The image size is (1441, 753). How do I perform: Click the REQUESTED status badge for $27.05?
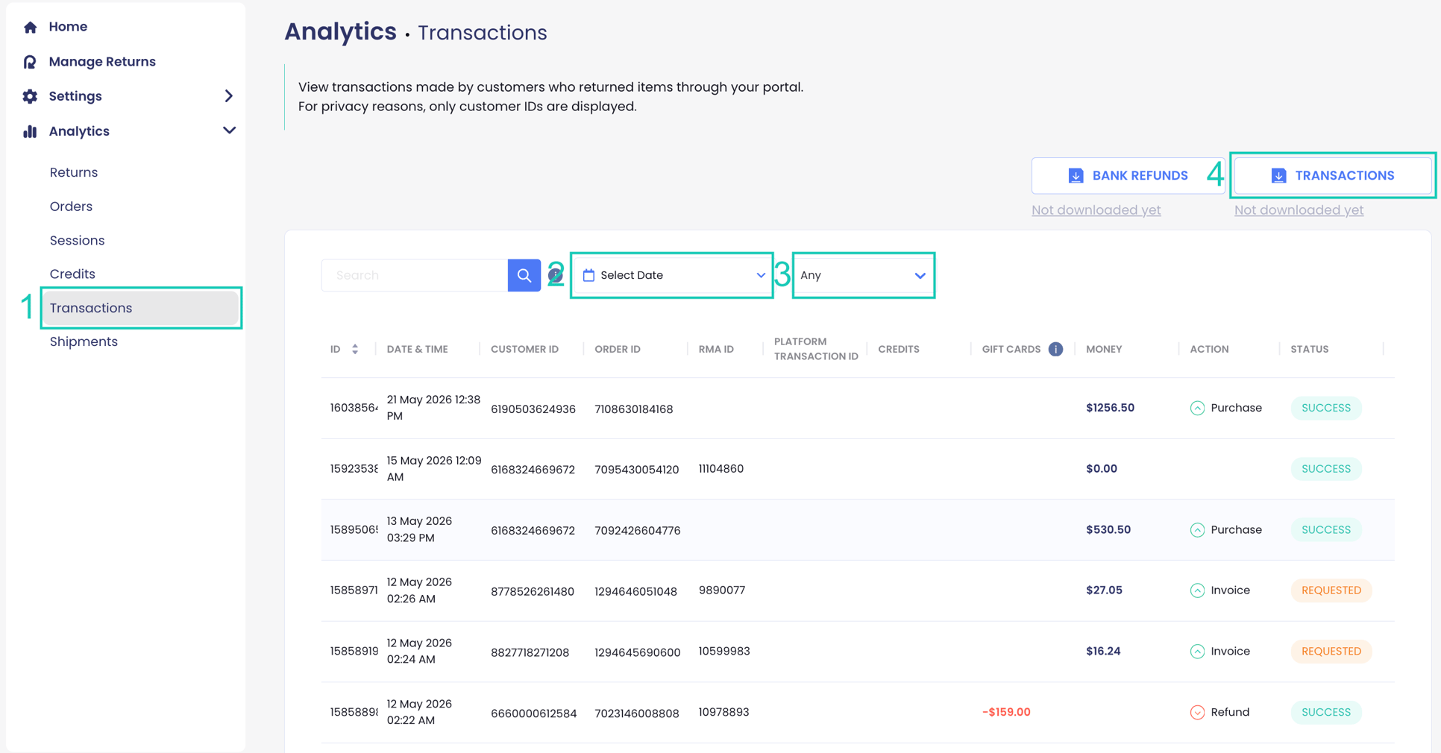coord(1331,590)
